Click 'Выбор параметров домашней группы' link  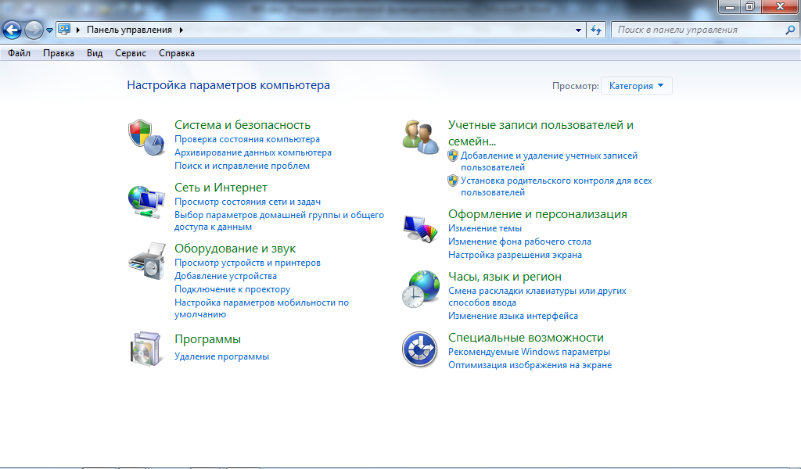[x=279, y=221]
